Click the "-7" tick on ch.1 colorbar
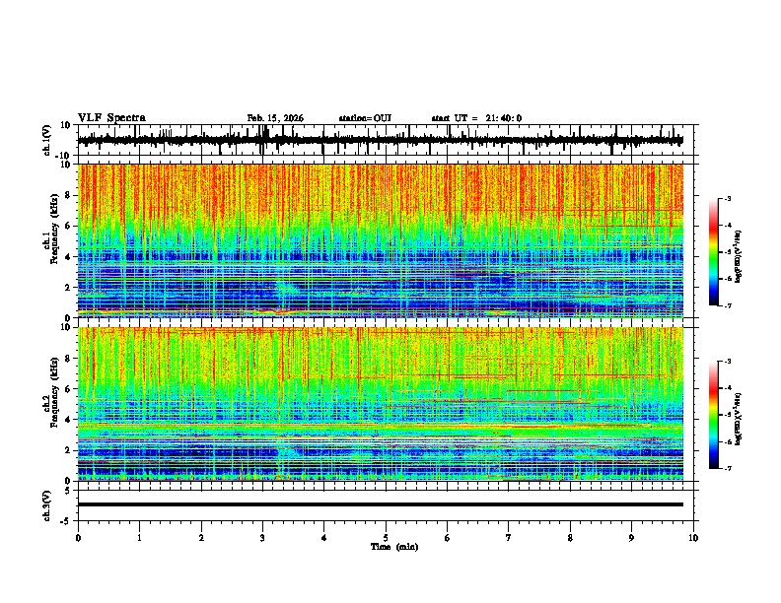Screen dimensions: 781x603 728,305
